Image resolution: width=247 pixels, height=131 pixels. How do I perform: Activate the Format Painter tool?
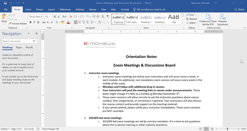18,24
